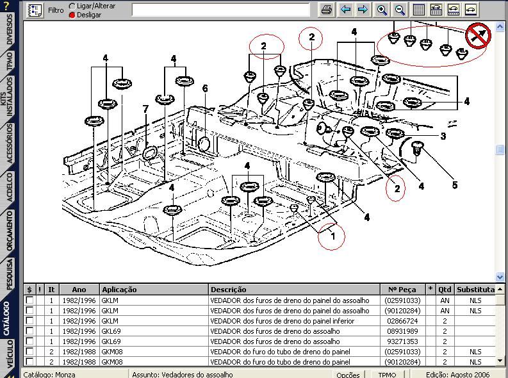
Task: Click the filter tree icon beside Filtro
Action: [35, 10]
